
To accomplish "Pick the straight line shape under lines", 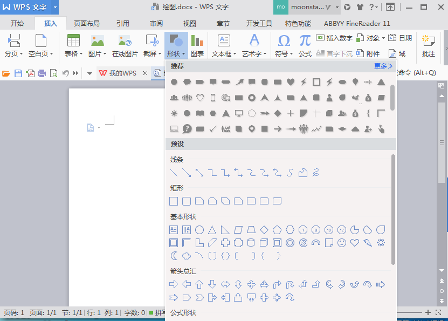I will pos(174,173).
